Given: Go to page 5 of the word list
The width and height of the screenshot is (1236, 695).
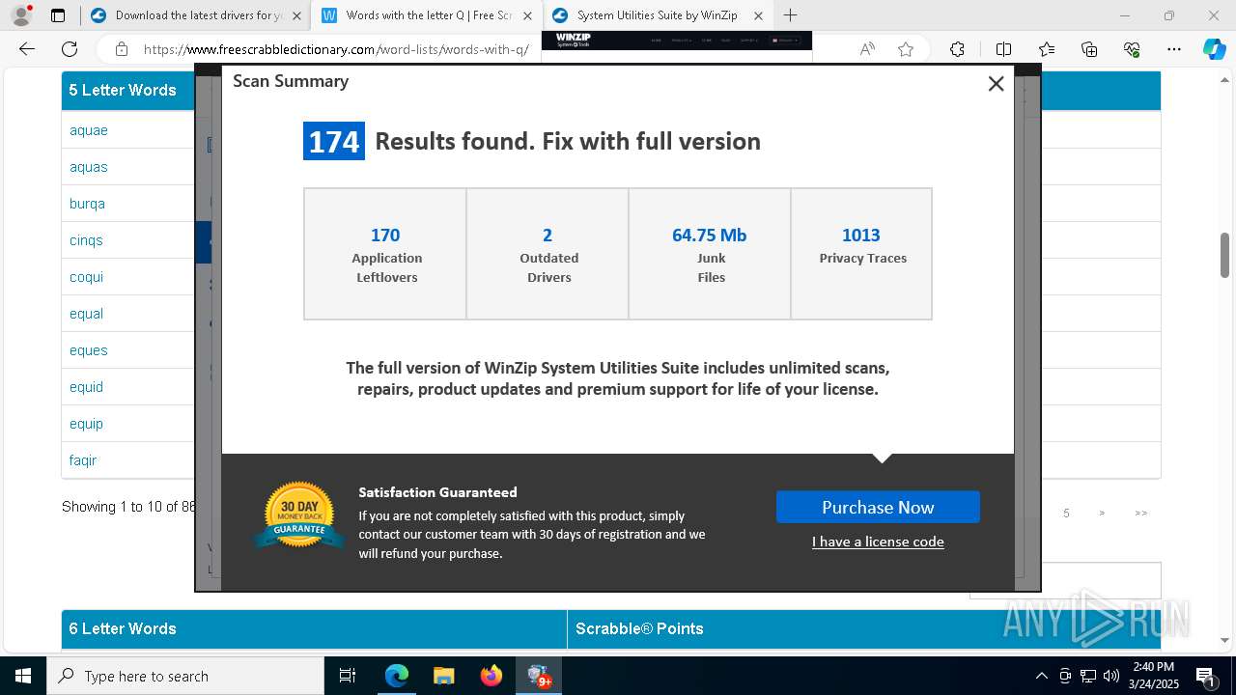Looking at the screenshot, I should point(1066,514).
